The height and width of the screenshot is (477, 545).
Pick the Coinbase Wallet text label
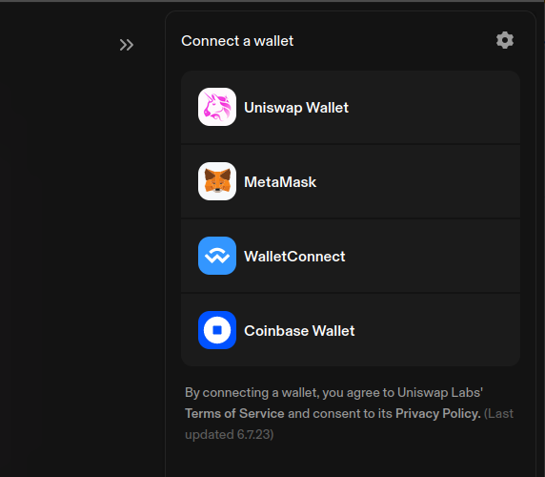click(x=299, y=331)
